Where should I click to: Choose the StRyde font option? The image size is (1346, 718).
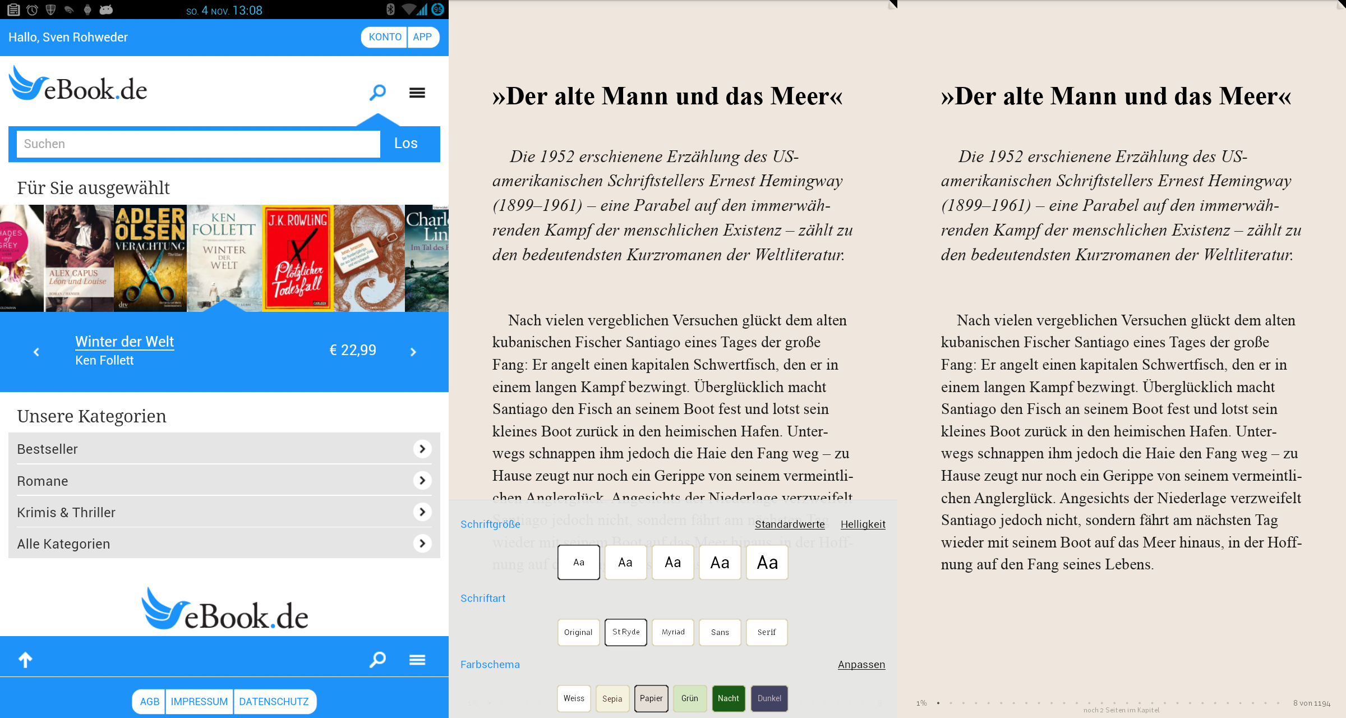click(x=626, y=632)
